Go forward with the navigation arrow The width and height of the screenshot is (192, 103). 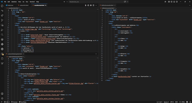coord(67,2)
